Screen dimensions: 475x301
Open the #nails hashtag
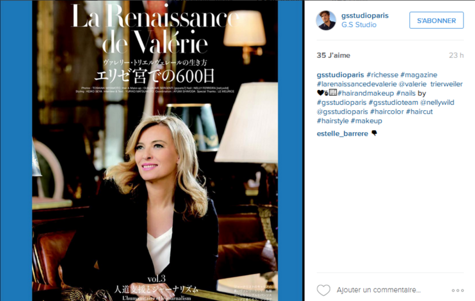406,93
